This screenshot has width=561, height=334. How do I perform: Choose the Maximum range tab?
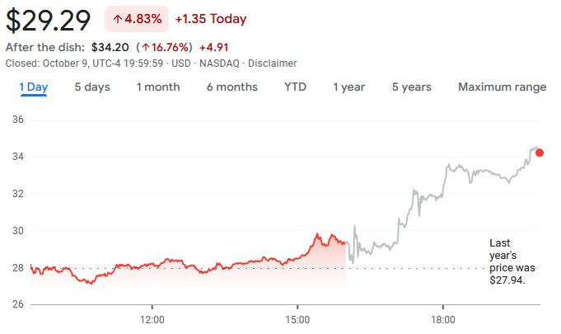click(502, 87)
